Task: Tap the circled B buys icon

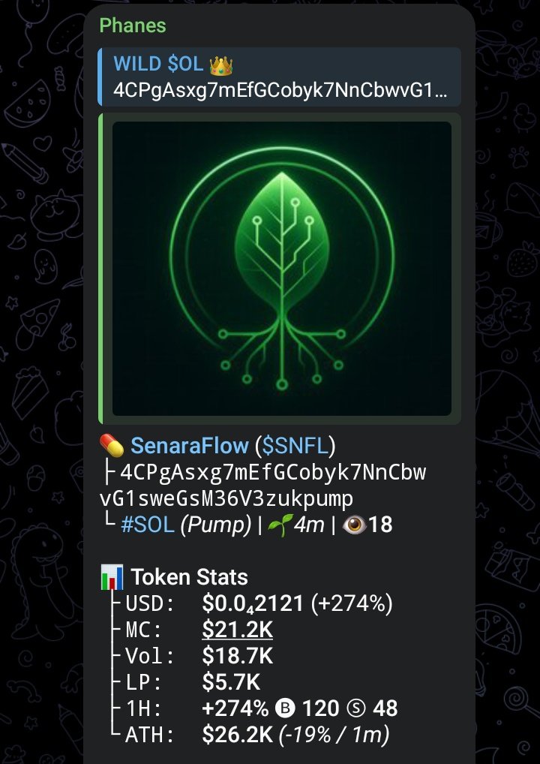Action: point(285,708)
